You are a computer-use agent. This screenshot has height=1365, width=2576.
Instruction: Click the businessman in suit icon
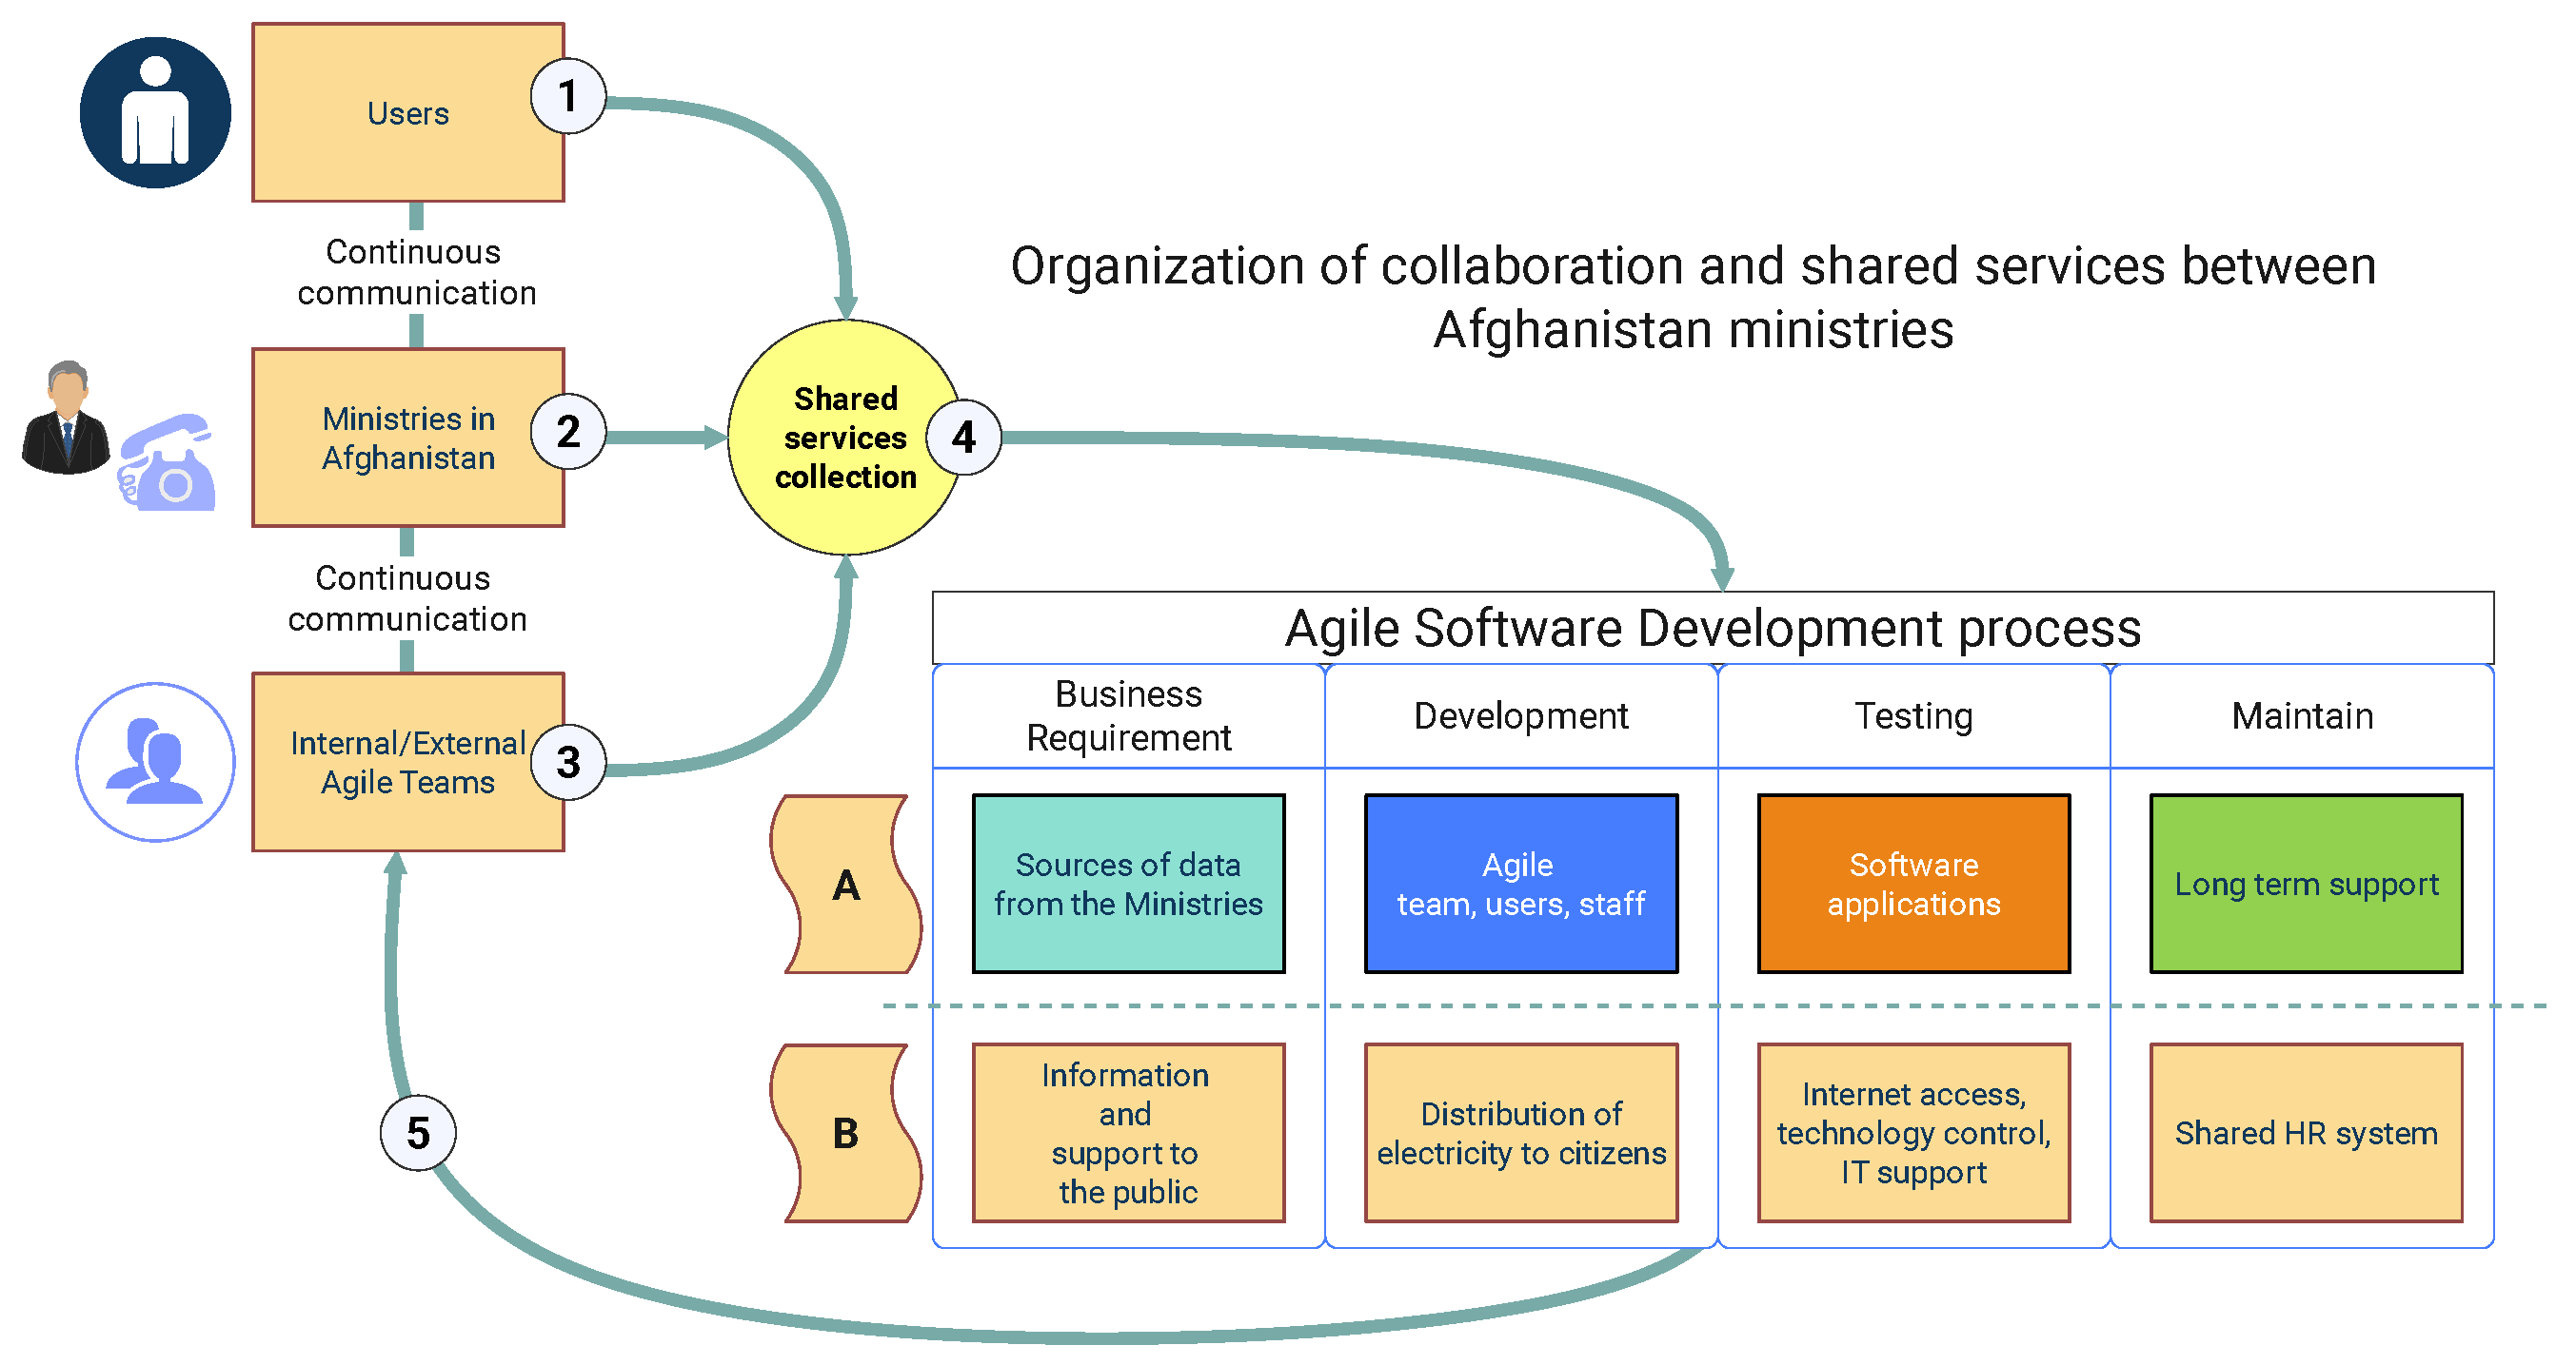(66, 419)
